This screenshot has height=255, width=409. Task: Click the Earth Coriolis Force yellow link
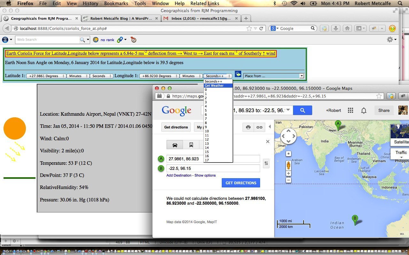pyautogui.click(x=141, y=53)
